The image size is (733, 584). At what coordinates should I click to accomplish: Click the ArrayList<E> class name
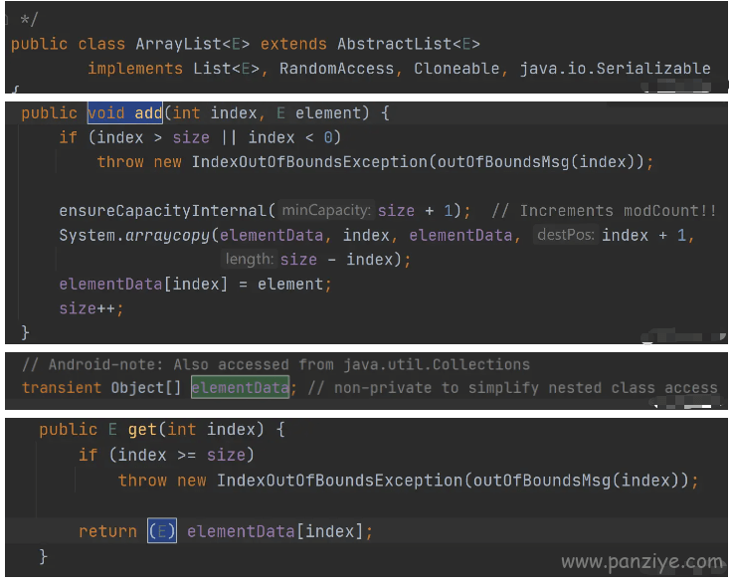[193, 44]
